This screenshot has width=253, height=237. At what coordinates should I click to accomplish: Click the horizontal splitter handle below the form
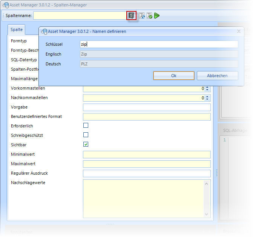(110, 224)
